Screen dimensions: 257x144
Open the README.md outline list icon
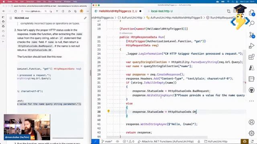[x=11, y=18]
